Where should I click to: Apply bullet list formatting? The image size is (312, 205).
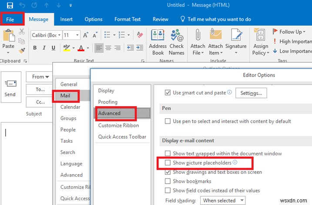(107, 35)
